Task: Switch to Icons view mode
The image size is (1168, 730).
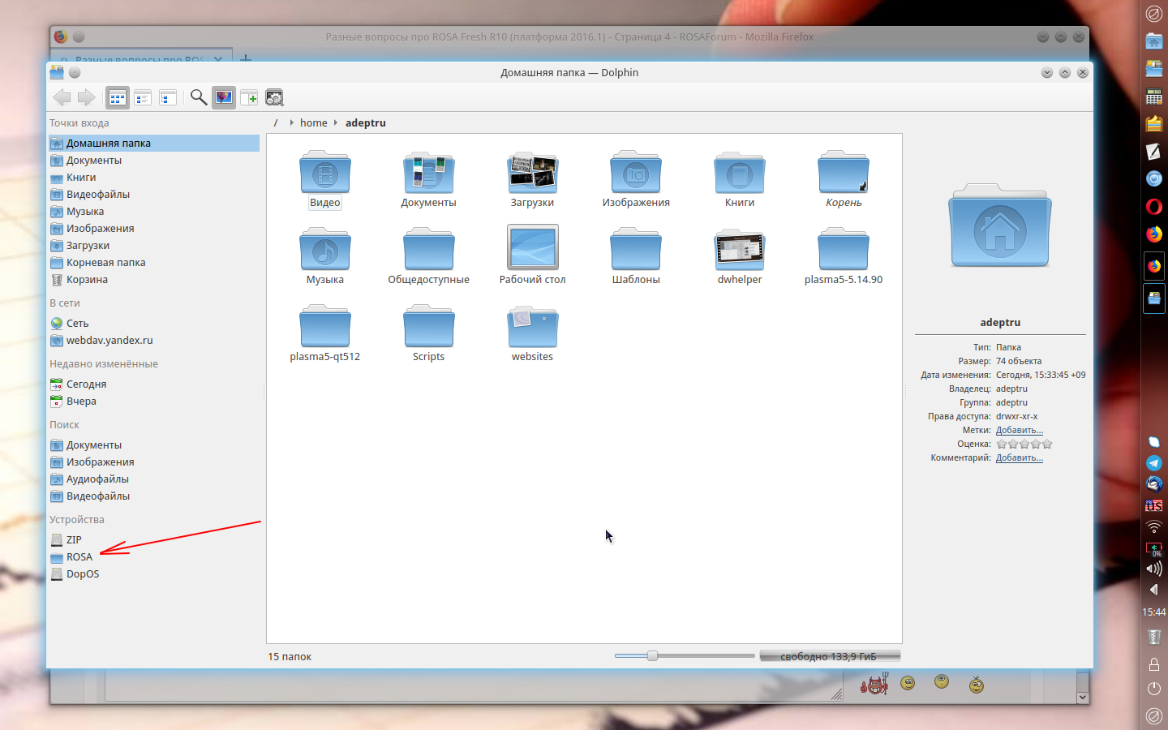Action: (118, 98)
